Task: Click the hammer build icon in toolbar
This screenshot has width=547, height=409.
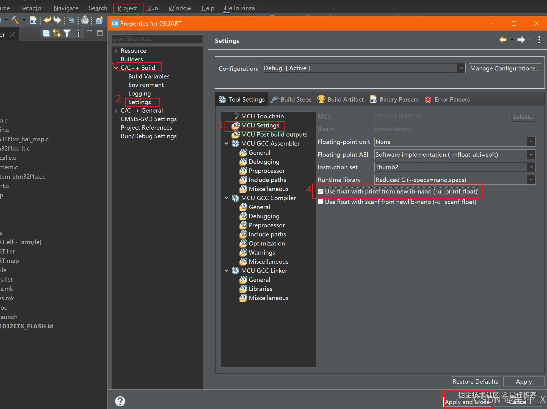Action: [x=15, y=20]
